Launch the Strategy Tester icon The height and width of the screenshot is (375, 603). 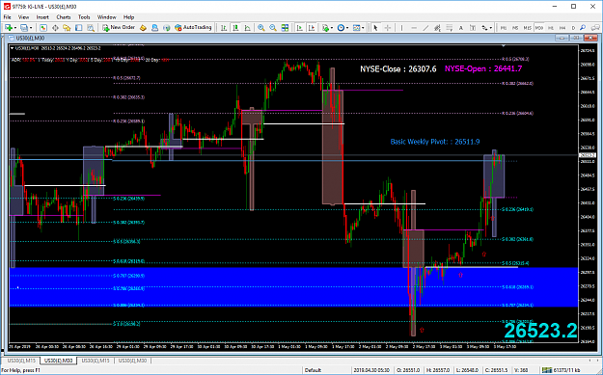pyautogui.click(x=91, y=28)
